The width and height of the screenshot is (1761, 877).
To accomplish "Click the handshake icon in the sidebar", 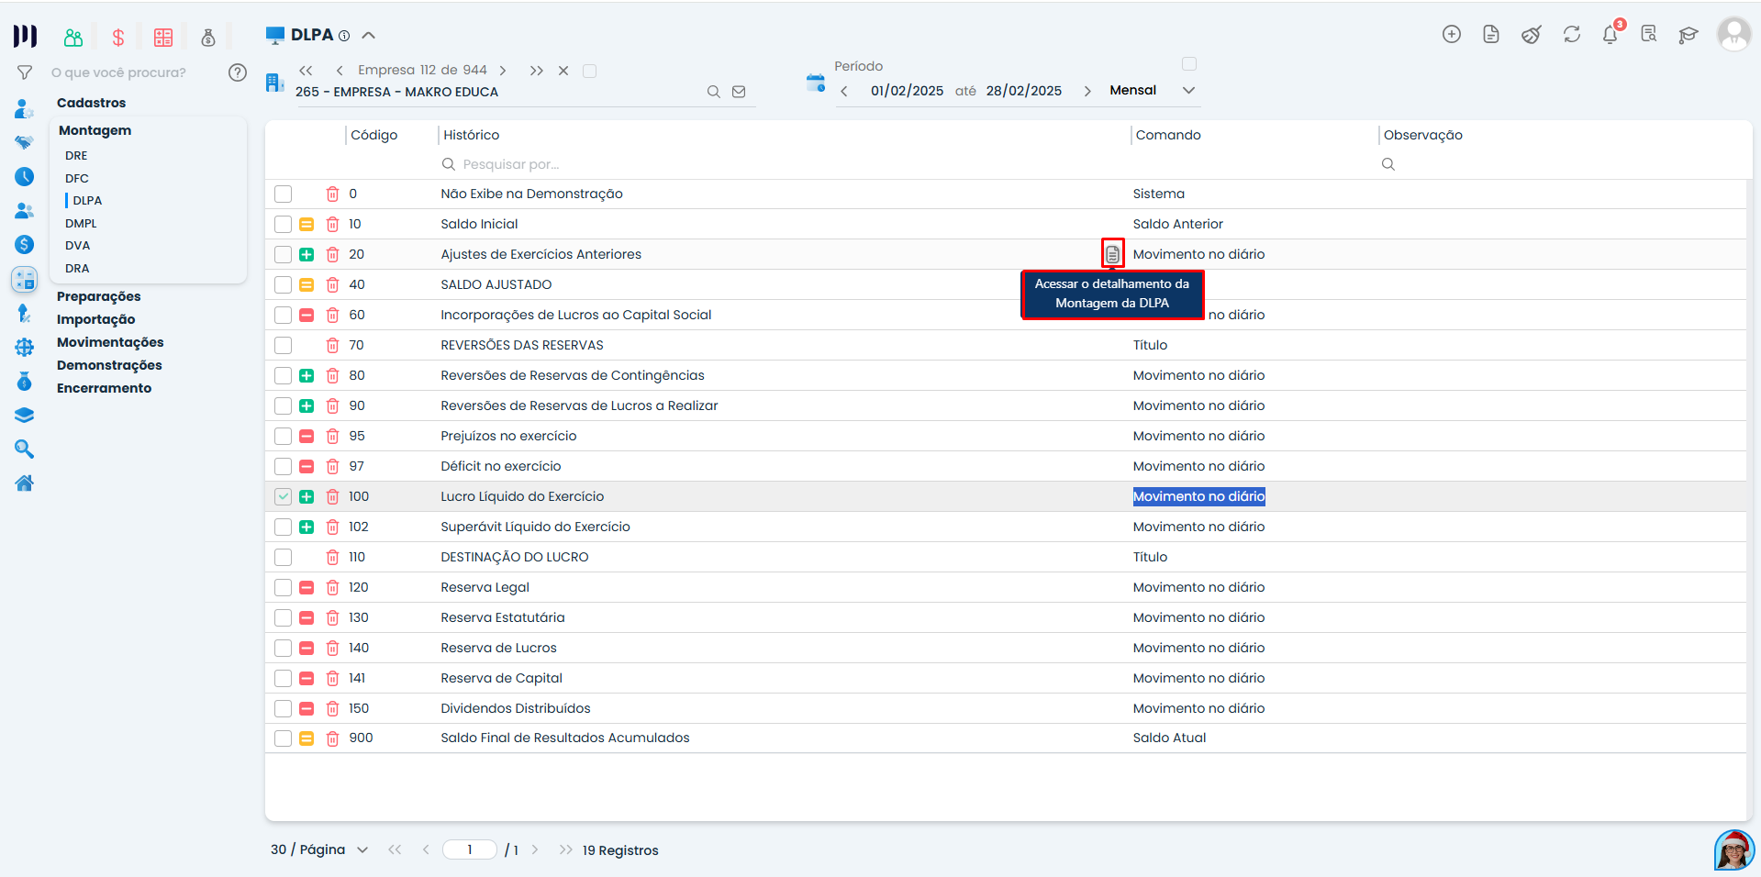I will pos(25,142).
